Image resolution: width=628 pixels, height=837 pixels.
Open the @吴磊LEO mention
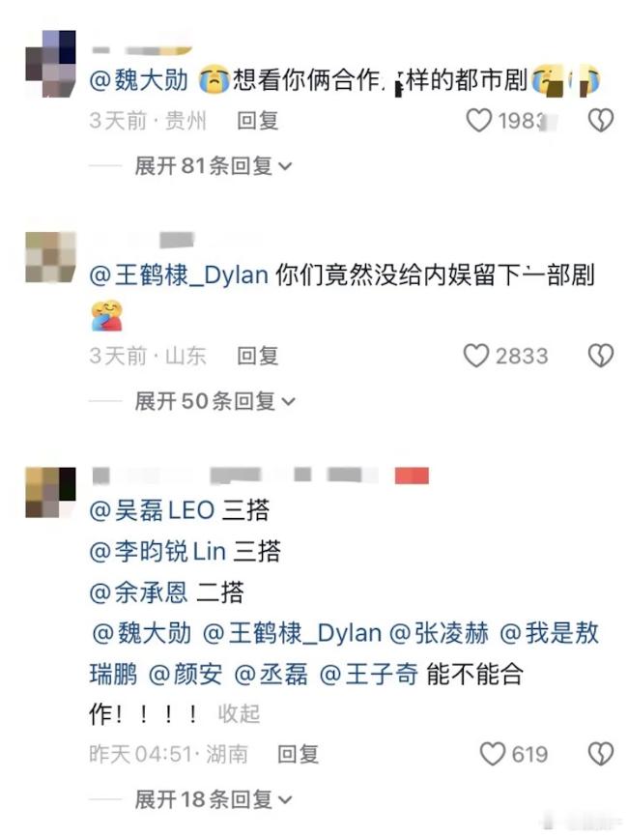152,510
